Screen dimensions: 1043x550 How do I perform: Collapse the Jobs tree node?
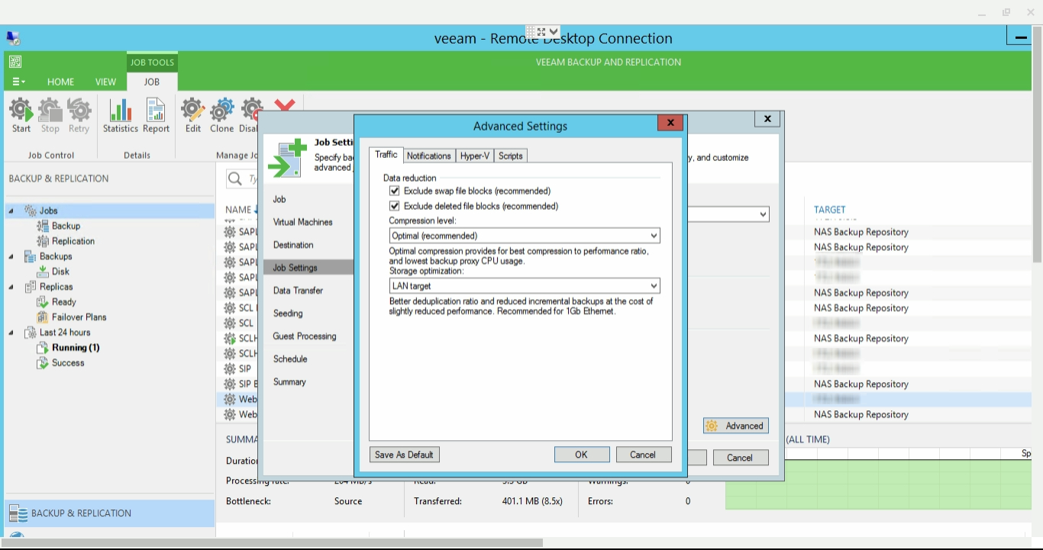pyautogui.click(x=11, y=211)
